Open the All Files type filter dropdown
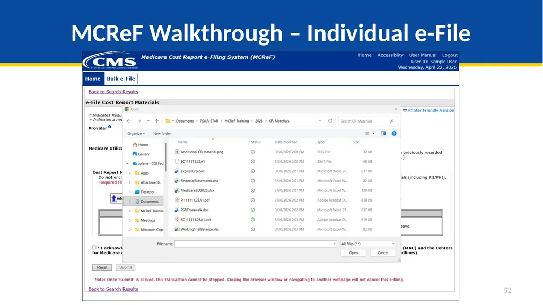This screenshot has width=543, height=305. click(x=368, y=244)
